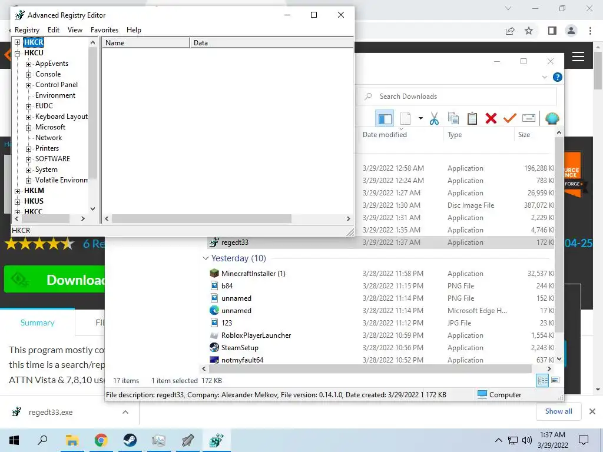The height and width of the screenshot is (452, 603).
Task: Select the Environment registry key
Action: tap(55, 95)
